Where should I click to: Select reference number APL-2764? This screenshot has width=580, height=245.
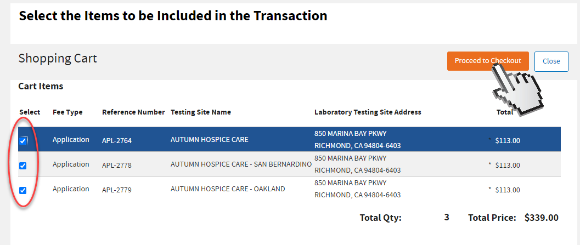[x=117, y=140]
